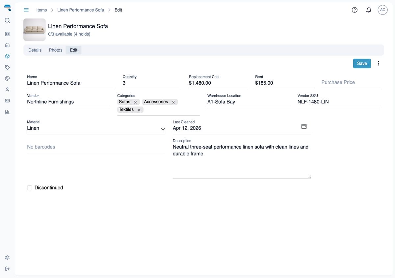This screenshot has height=278, width=395.
Task: Open the settings gear icon
Action: [x=7, y=258]
